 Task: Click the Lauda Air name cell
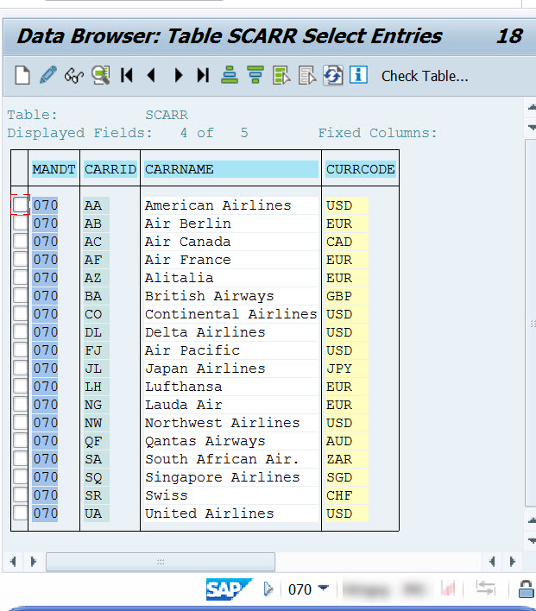[230, 405]
